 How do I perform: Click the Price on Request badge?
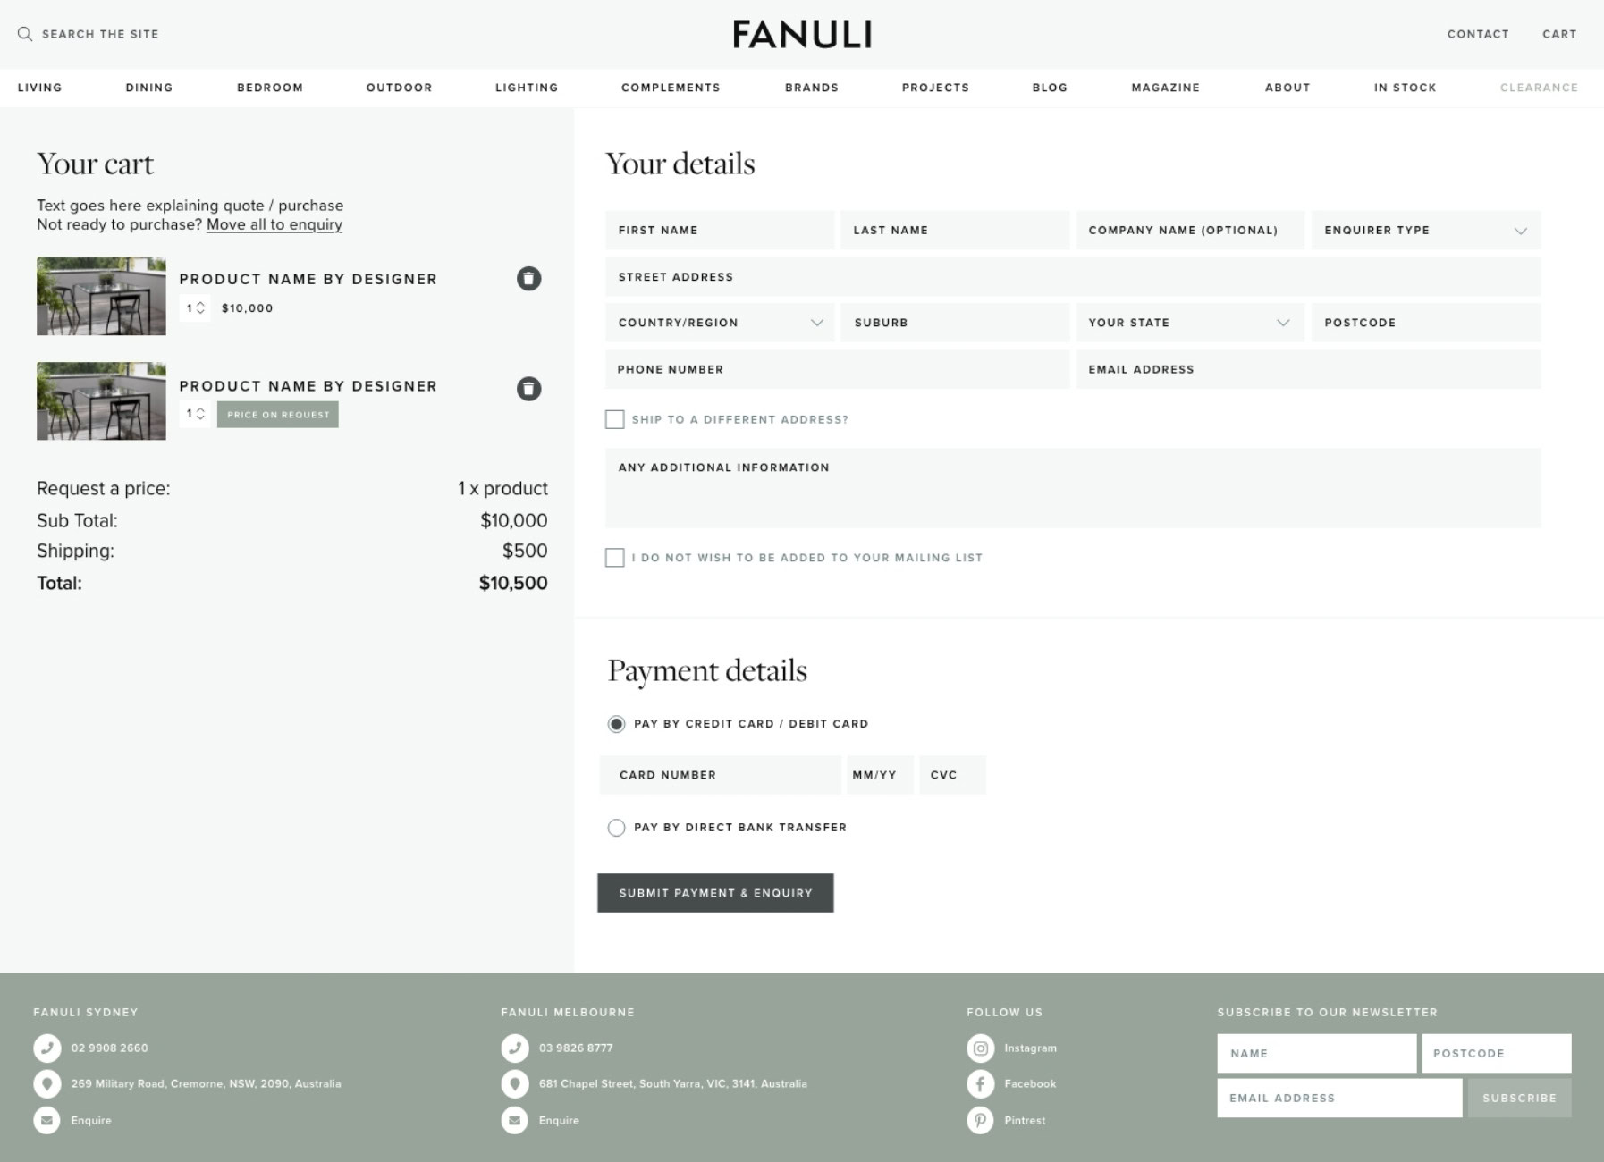[278, 415]
